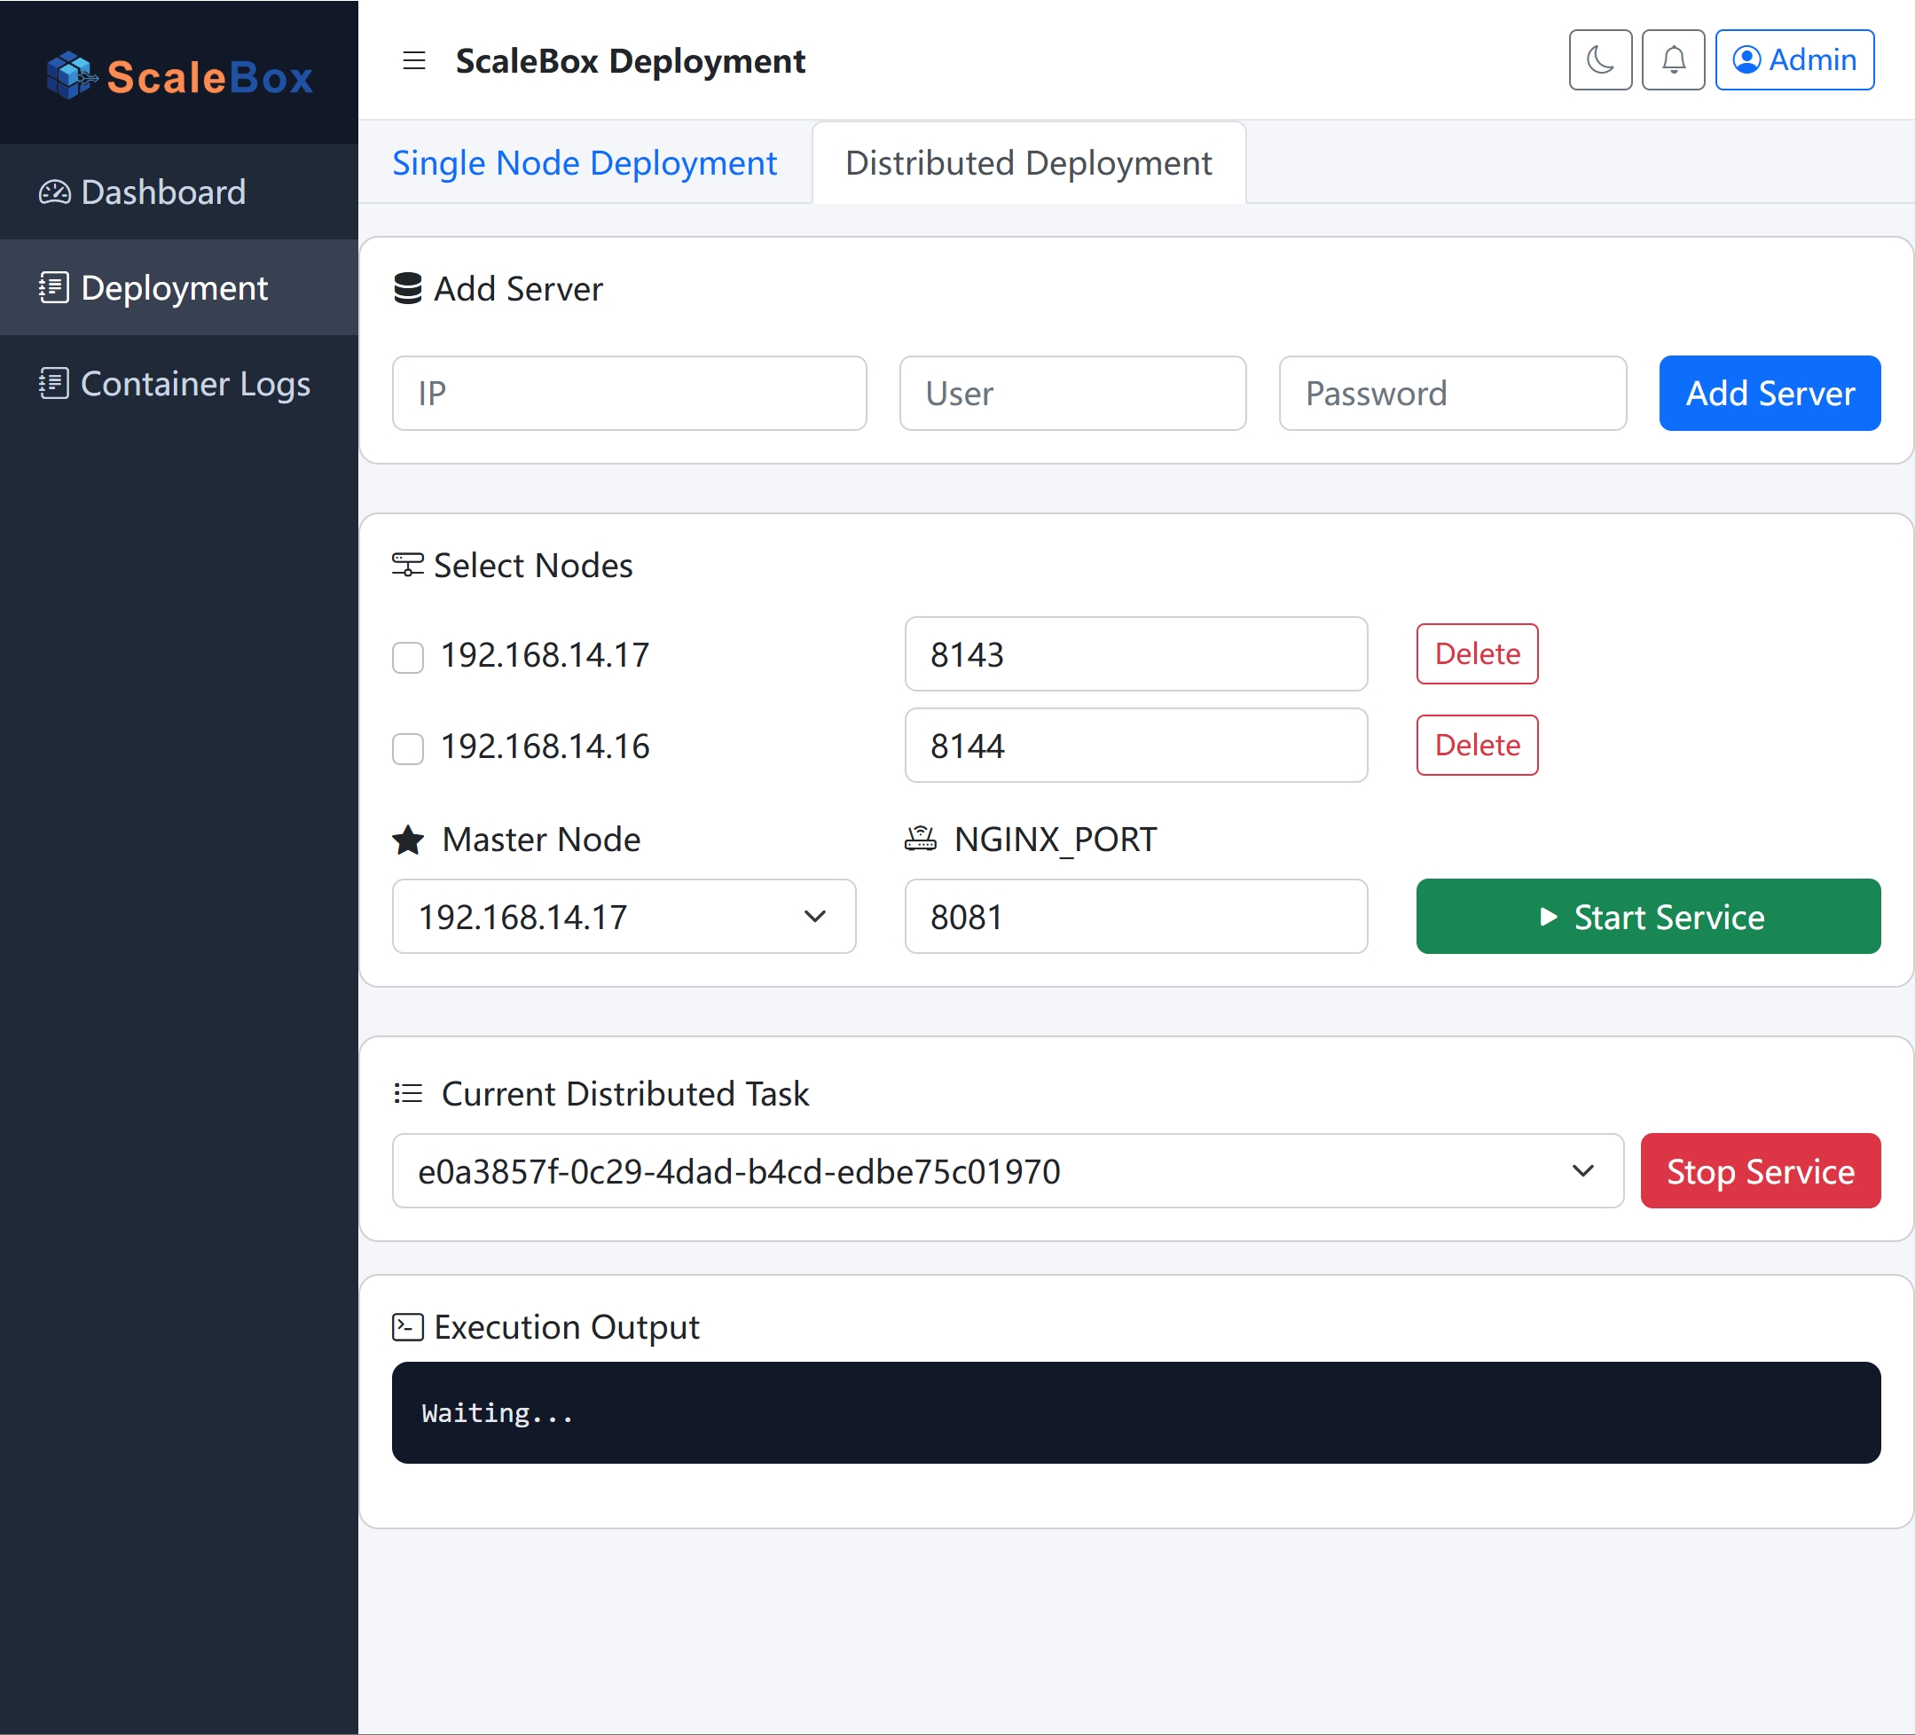Expand the Master Node dropdown
Screen dimensions: 1915x1735
point(624,917)
